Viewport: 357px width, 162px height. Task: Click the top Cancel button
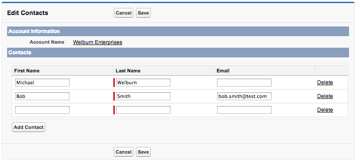(124, 13)
